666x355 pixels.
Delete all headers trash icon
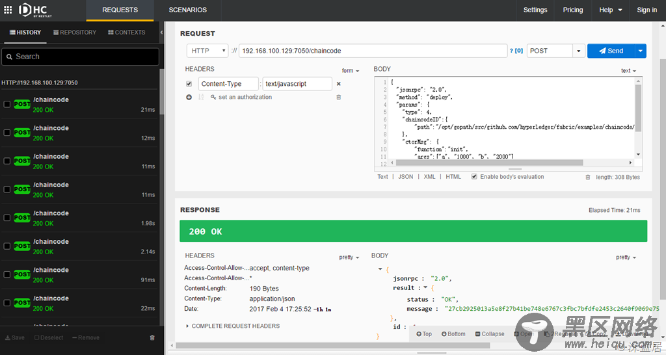338,98
